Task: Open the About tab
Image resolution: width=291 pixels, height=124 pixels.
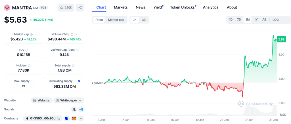Action: click(232, 7)
